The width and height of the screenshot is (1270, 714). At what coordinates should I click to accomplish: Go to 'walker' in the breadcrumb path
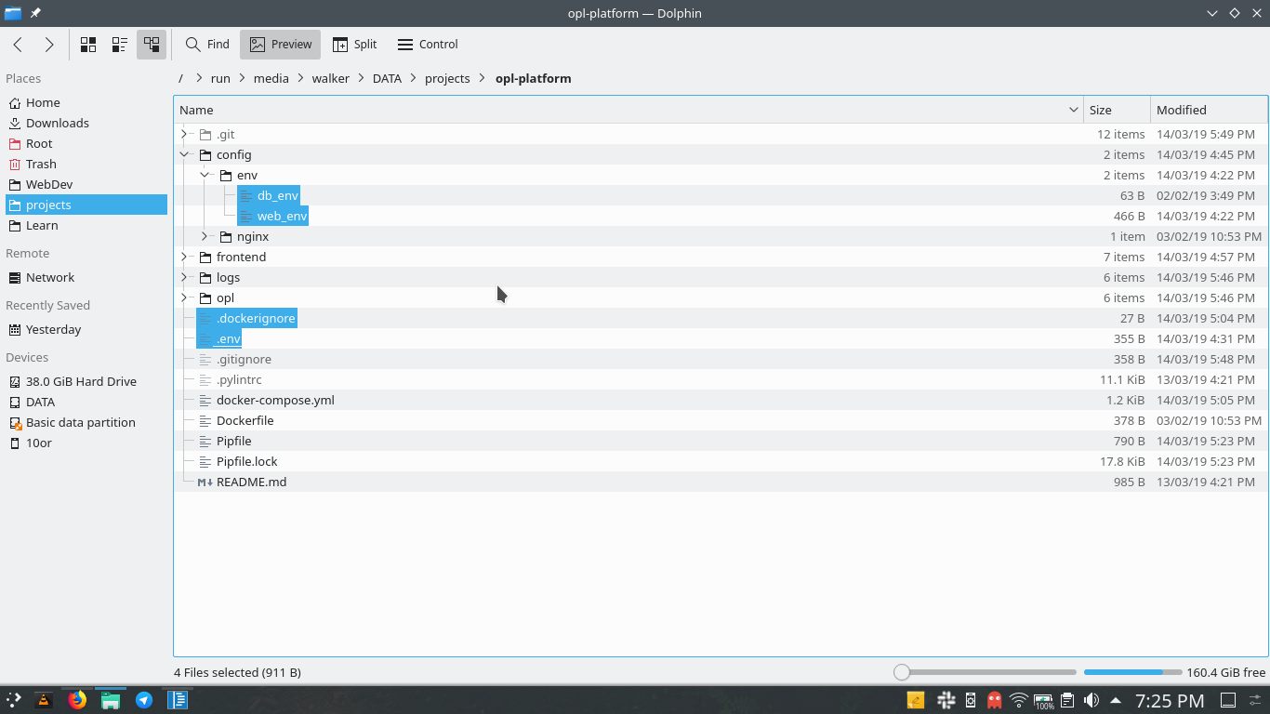(x=331, y=78)
